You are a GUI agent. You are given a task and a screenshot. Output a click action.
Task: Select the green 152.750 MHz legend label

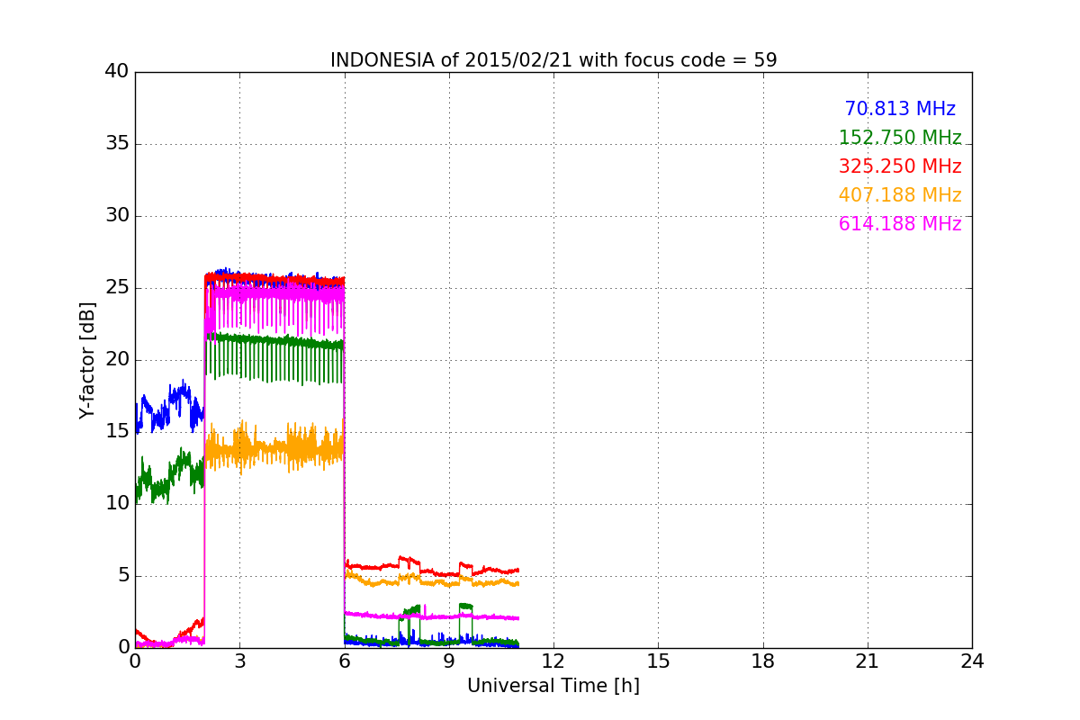coord(900,138)
